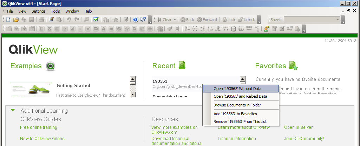Click the Reload data toolbar icon

(24, 20)
